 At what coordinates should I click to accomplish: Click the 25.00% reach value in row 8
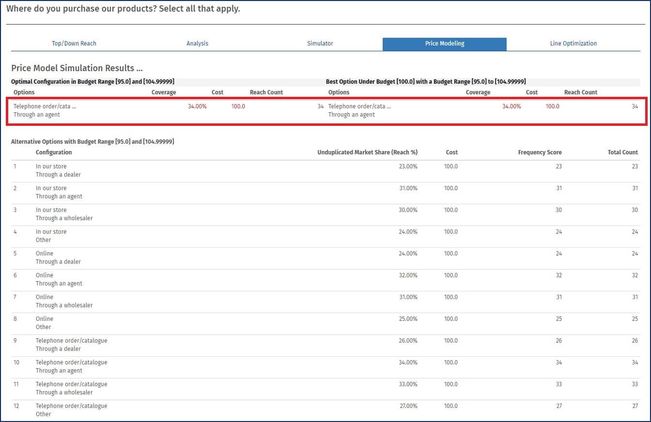click(408, 319)
